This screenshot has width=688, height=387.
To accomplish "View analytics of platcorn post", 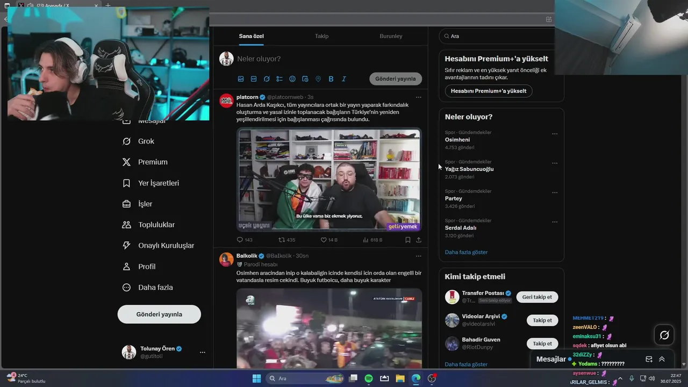I will [372, 240].
